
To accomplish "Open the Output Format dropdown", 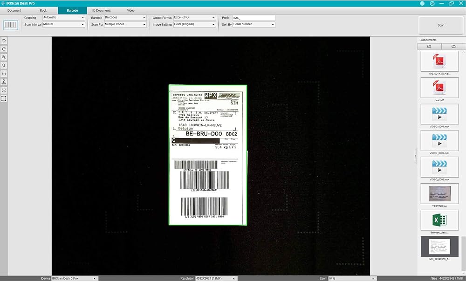I will point(194,18).
